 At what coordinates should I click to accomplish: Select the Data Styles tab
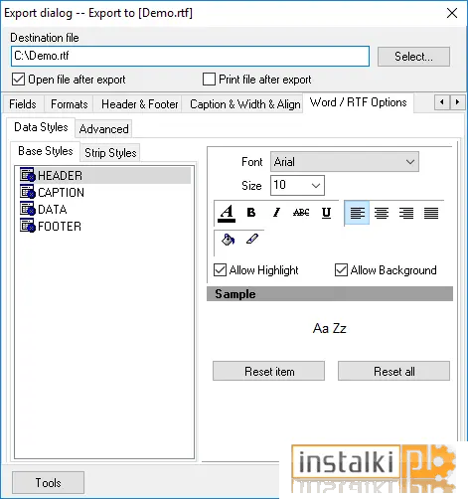pos(41,127)
